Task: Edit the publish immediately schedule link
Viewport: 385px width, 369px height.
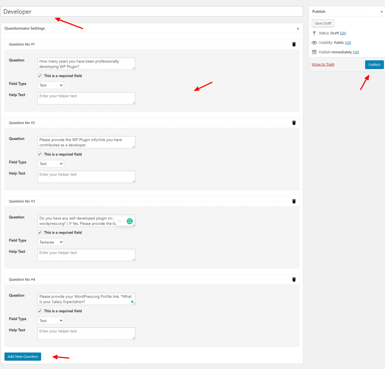Action: 356,52
